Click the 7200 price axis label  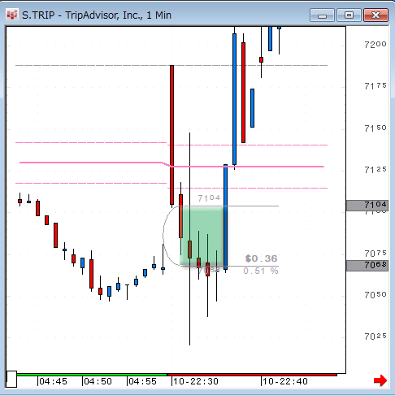click(375, 45)
